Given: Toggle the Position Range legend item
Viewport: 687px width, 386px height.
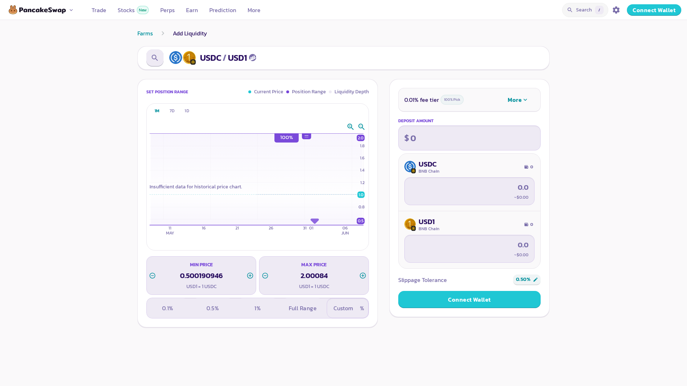Looking at the screenshot, I should click(x=306, y=92).
